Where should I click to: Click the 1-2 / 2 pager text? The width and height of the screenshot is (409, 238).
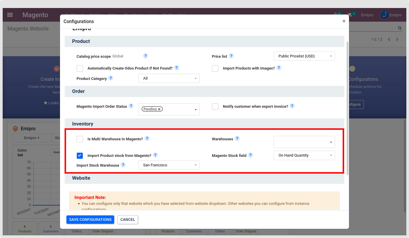[376, 39]
